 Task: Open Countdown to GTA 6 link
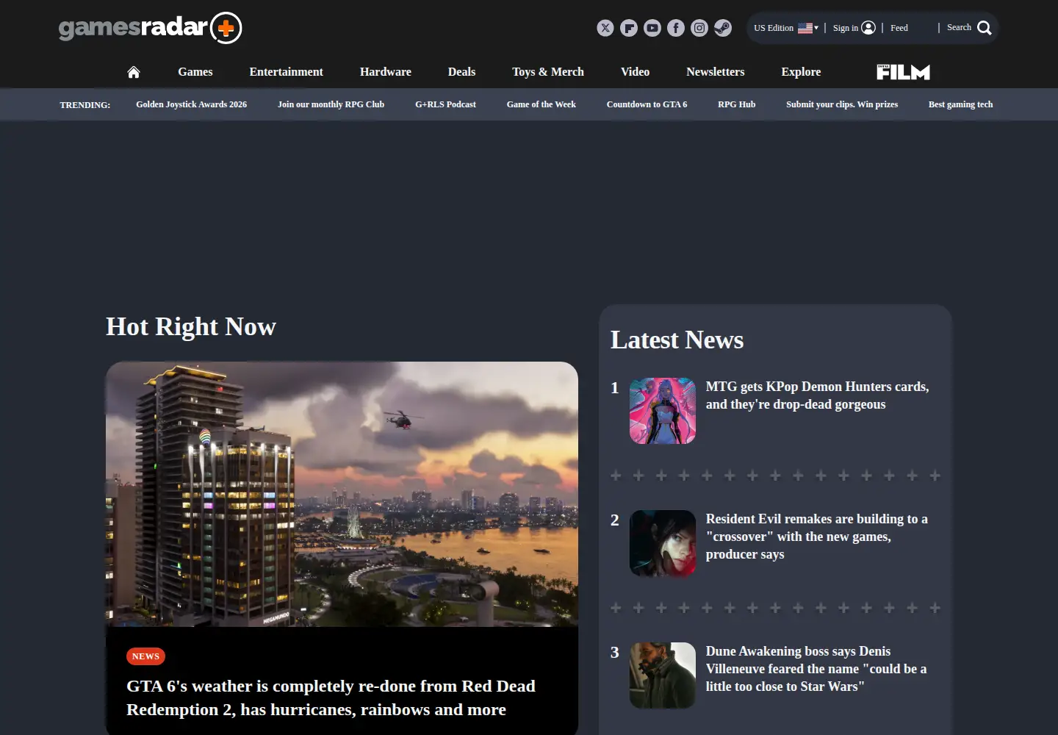click(x=647, y=104)
